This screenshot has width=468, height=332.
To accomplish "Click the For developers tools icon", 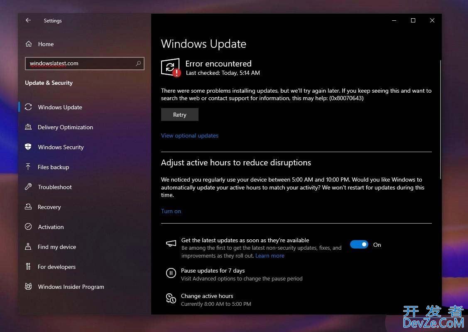I will [28, 266].
